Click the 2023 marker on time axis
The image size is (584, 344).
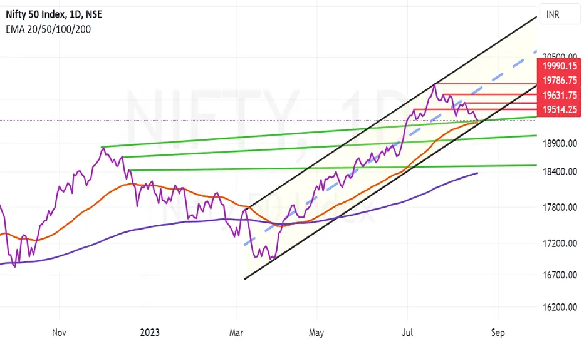(x=150, y=332)
